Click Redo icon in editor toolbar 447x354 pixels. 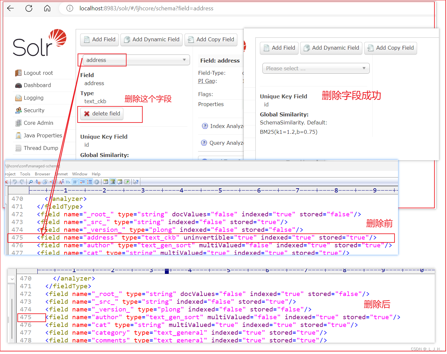[x=22, y=182]
